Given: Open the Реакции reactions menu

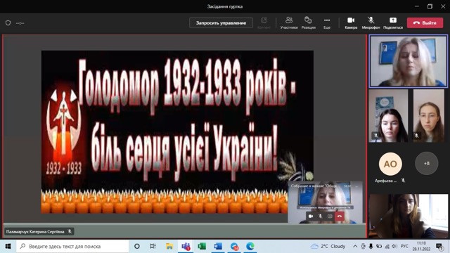Looking at the screenshot, I should pyautogui.click(x=308, y=23).
